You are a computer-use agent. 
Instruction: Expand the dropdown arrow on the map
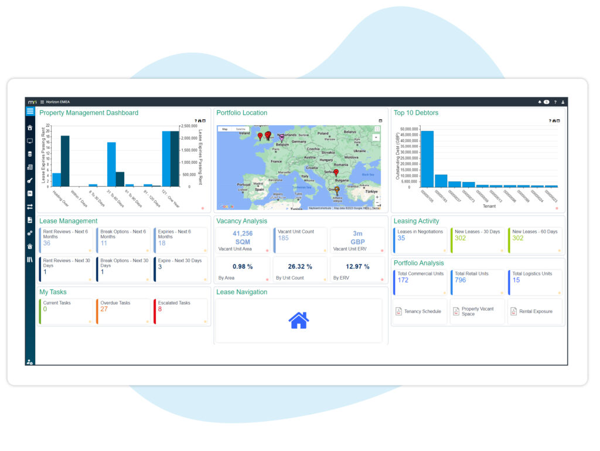pos(377,137)
